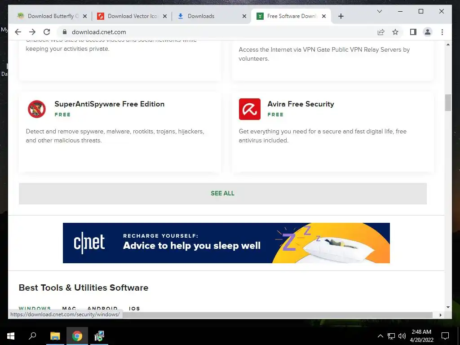Click Chrome icon in taskbar
Viewport: 460px width, 345px height.
pyautogui.click(x=77, y=336)
